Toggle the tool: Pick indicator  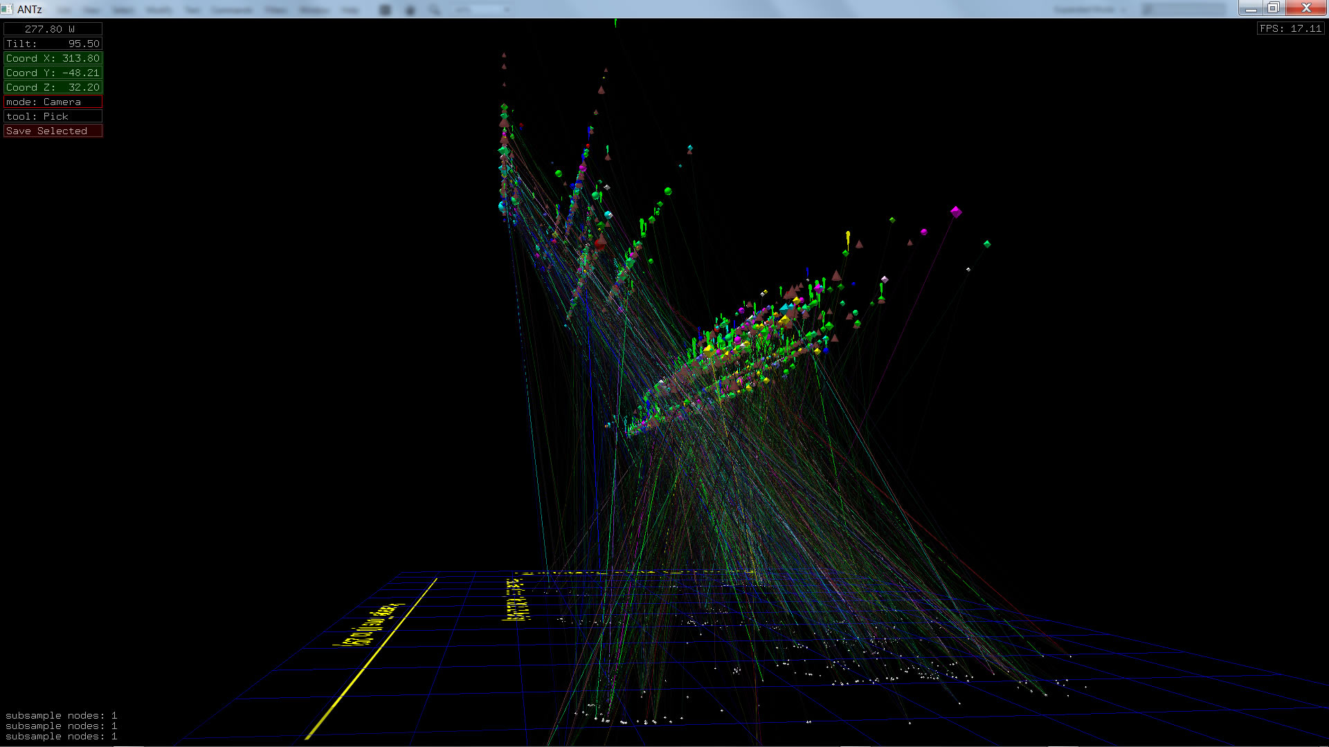(53, 116)
